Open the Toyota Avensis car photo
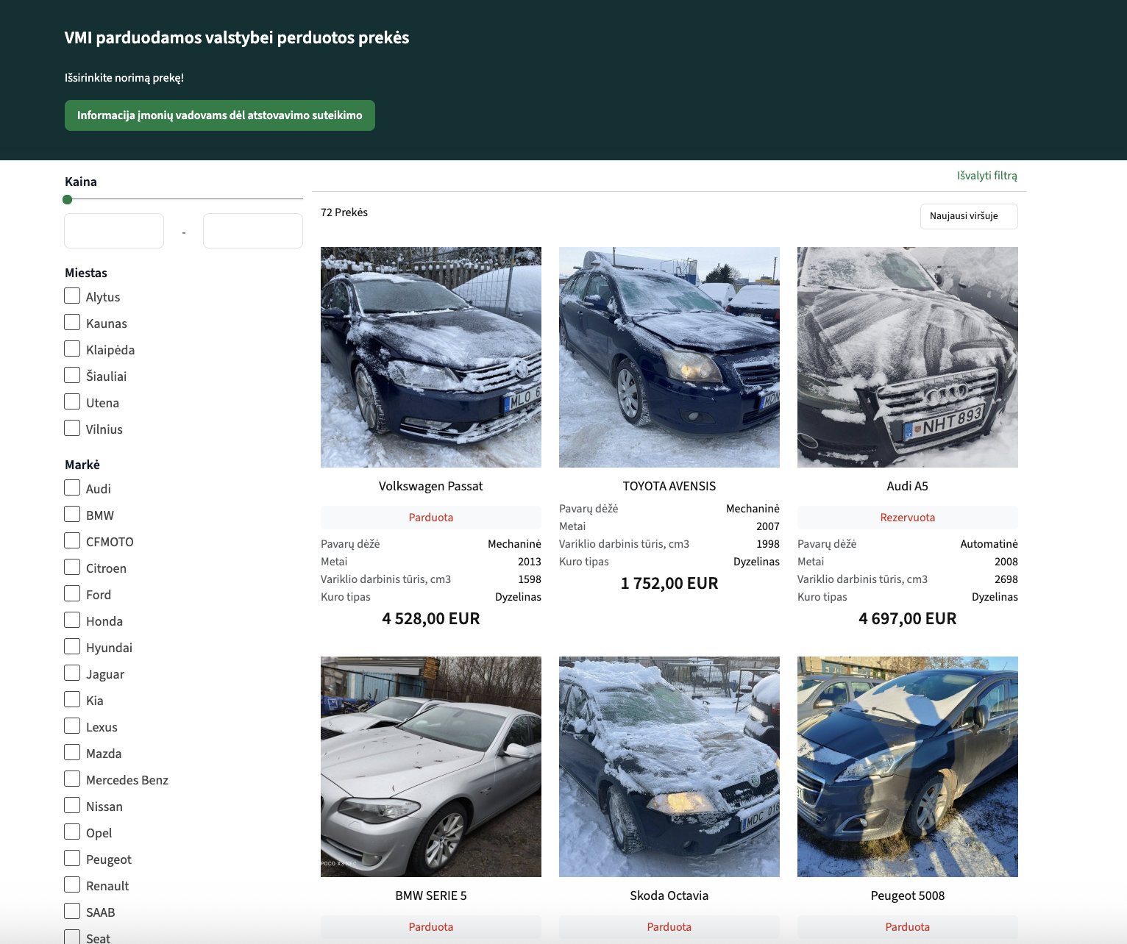The width and height of the screenshot is (1127, 944). [x=669, y=357]
